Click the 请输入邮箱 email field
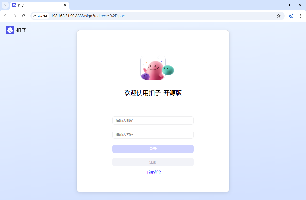 tap(153, 121)
